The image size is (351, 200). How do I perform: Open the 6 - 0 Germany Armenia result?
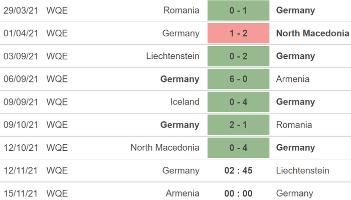238,79
